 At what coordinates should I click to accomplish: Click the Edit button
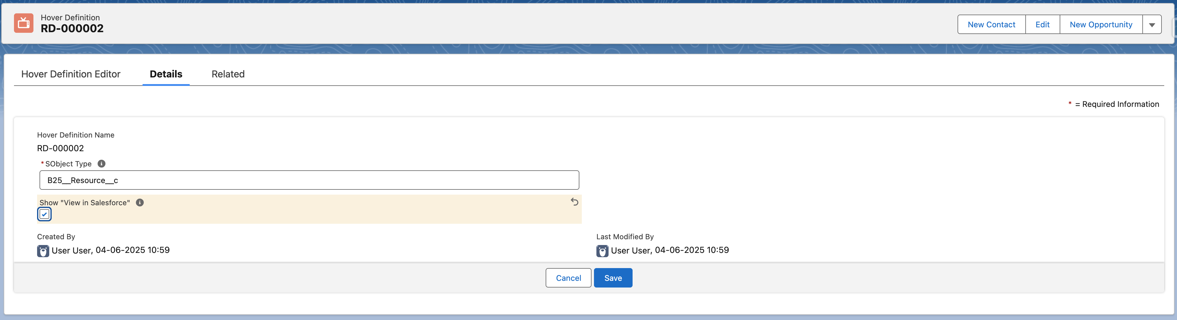(x=1043, y=24)
